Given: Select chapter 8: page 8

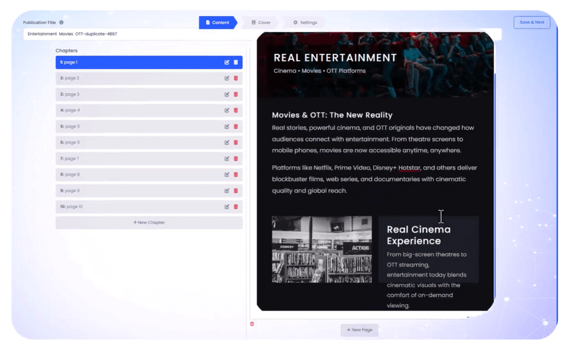Looking at the screenshot, I should (149, 174).
